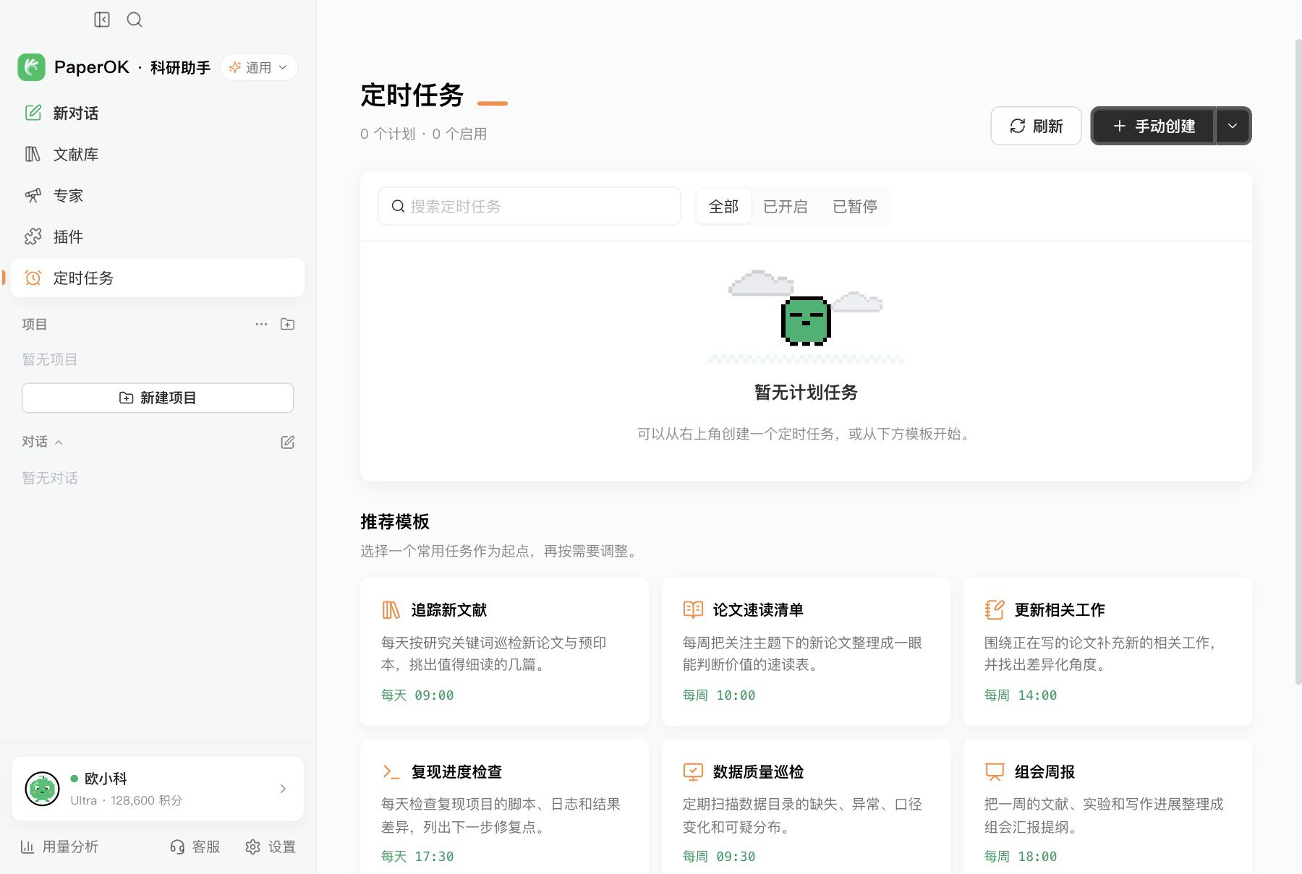Click the PaperOK green logo
Image resolution: width=1302 pixels, height=874 pixels.
click(31, 67)
